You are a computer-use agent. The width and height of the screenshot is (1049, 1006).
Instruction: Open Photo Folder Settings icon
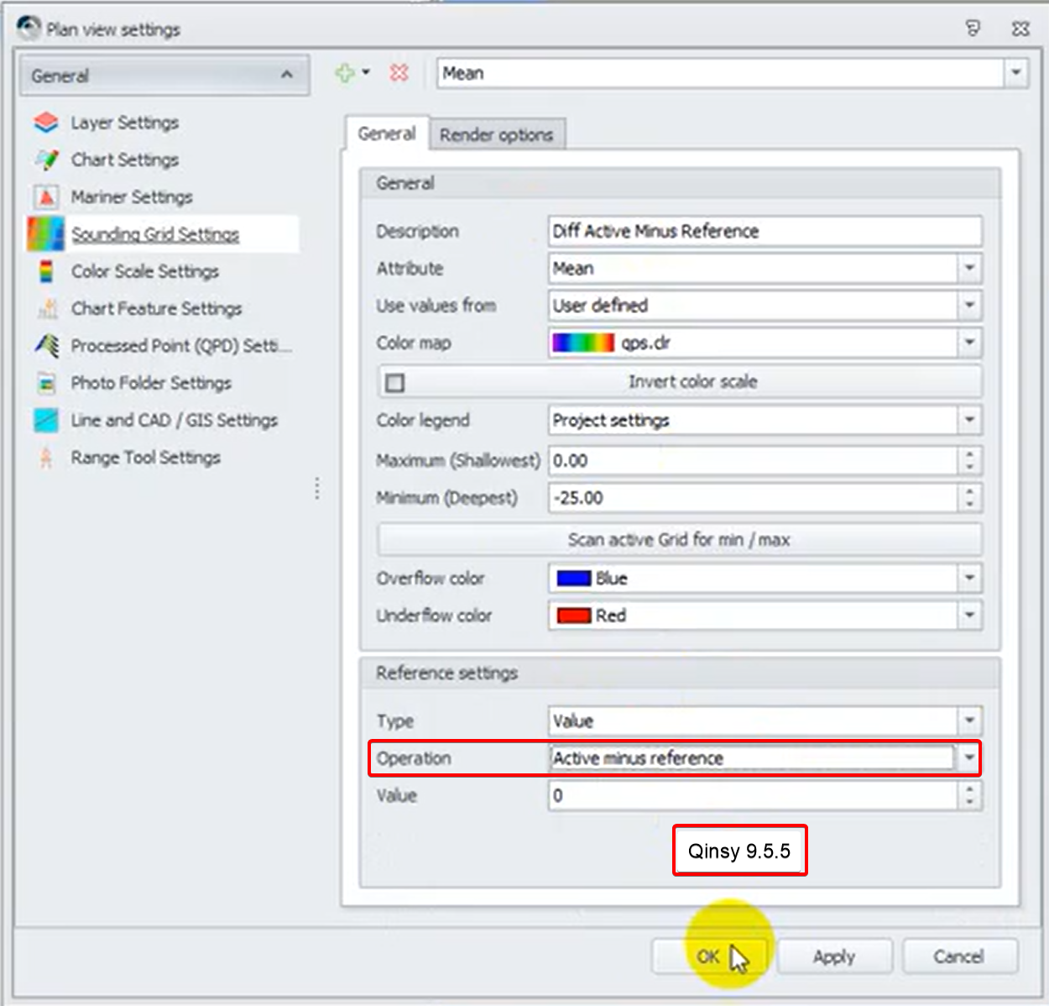click(46, 383)
